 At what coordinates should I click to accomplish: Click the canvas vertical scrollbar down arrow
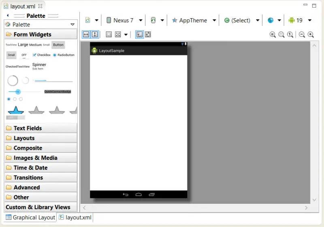pos(314,200)
